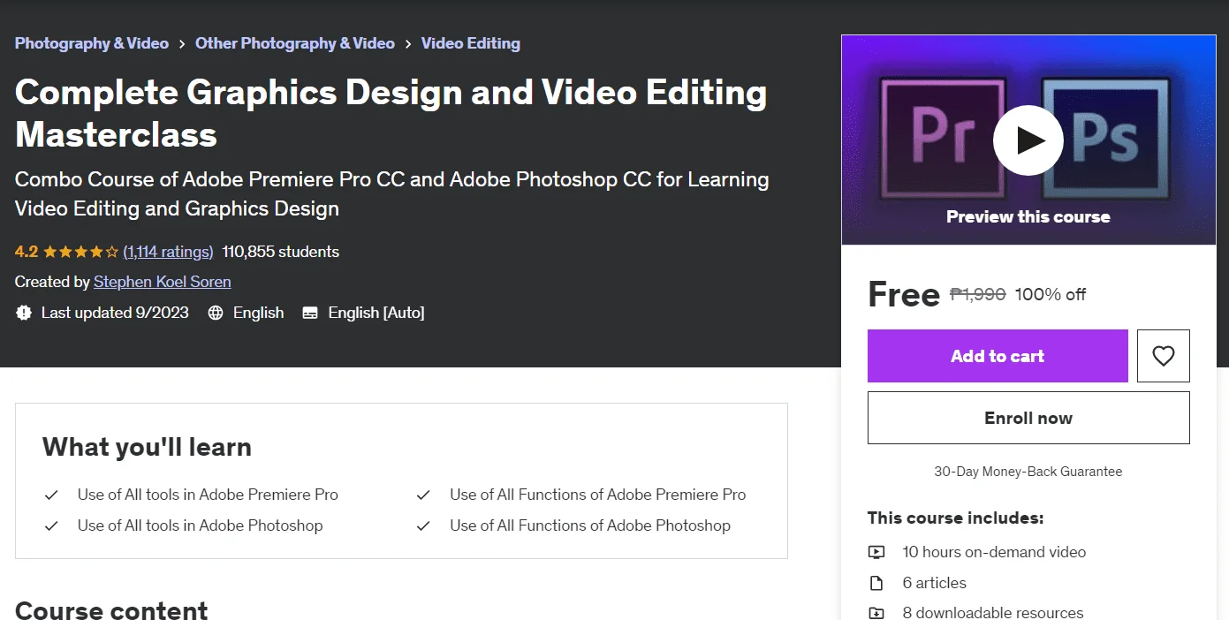Click first breadcrumb chevron separator
This screenshot has height=620, width=1229.
point(182,43)
